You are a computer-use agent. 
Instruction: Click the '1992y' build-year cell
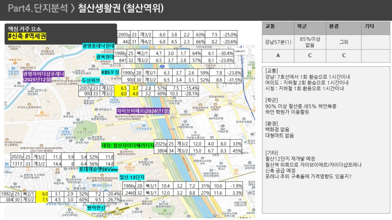click(x=6, y=194)
